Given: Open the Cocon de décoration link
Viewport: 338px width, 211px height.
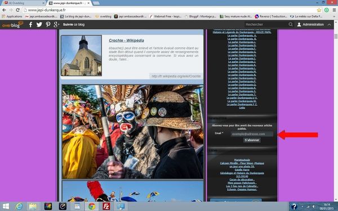Looking at the screenshot, I should tap(242, 179).
